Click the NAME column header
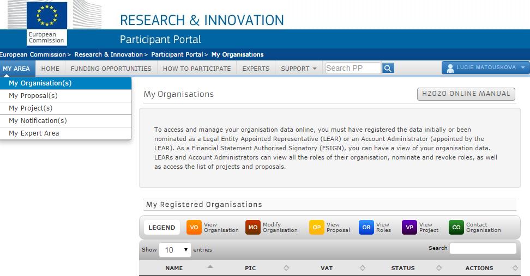The height and width of the screenshot is (276, 530). pos(174,268)
